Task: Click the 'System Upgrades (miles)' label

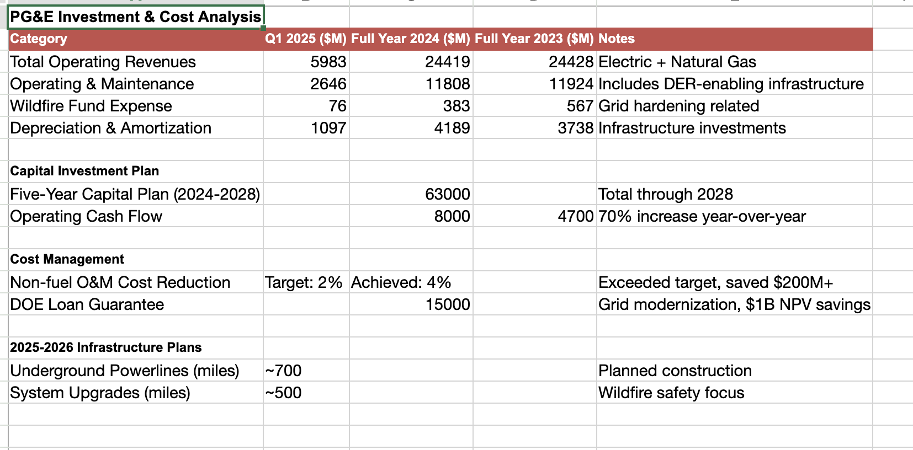Action: tap(100, 393)
